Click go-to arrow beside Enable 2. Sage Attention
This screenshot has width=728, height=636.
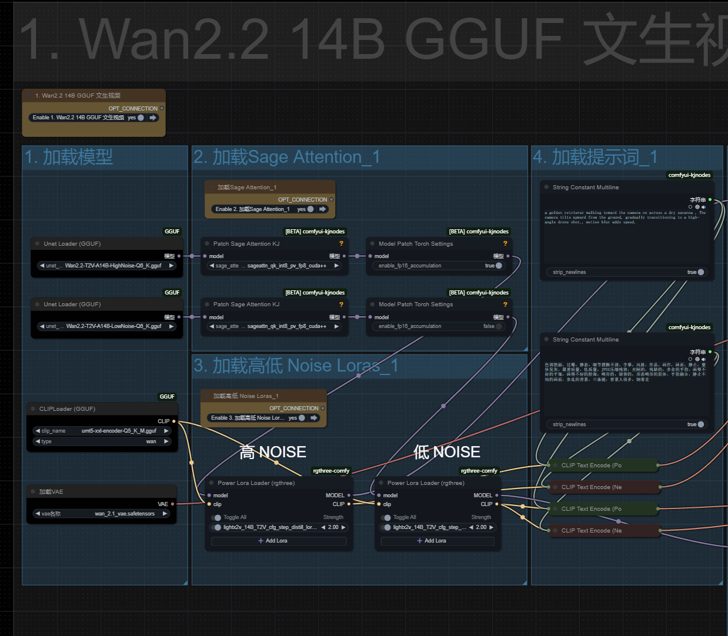[x=322, y=209]
